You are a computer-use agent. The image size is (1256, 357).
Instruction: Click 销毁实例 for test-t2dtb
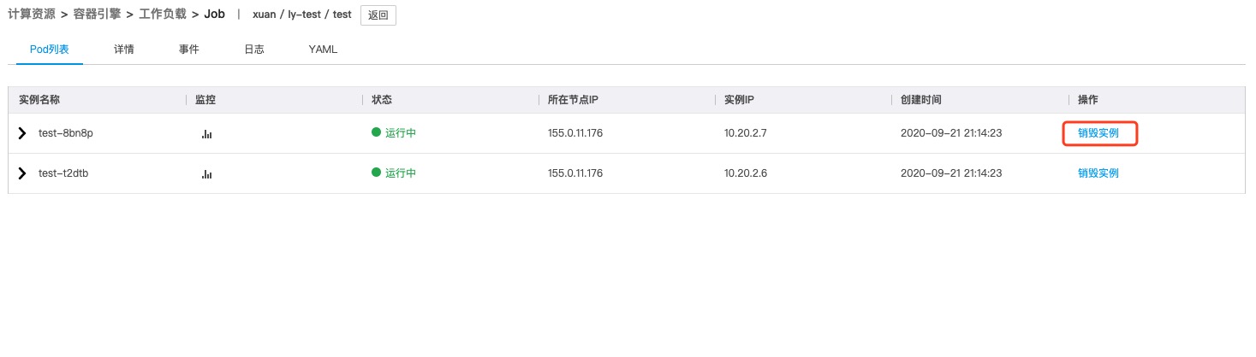pos(1098,173)
